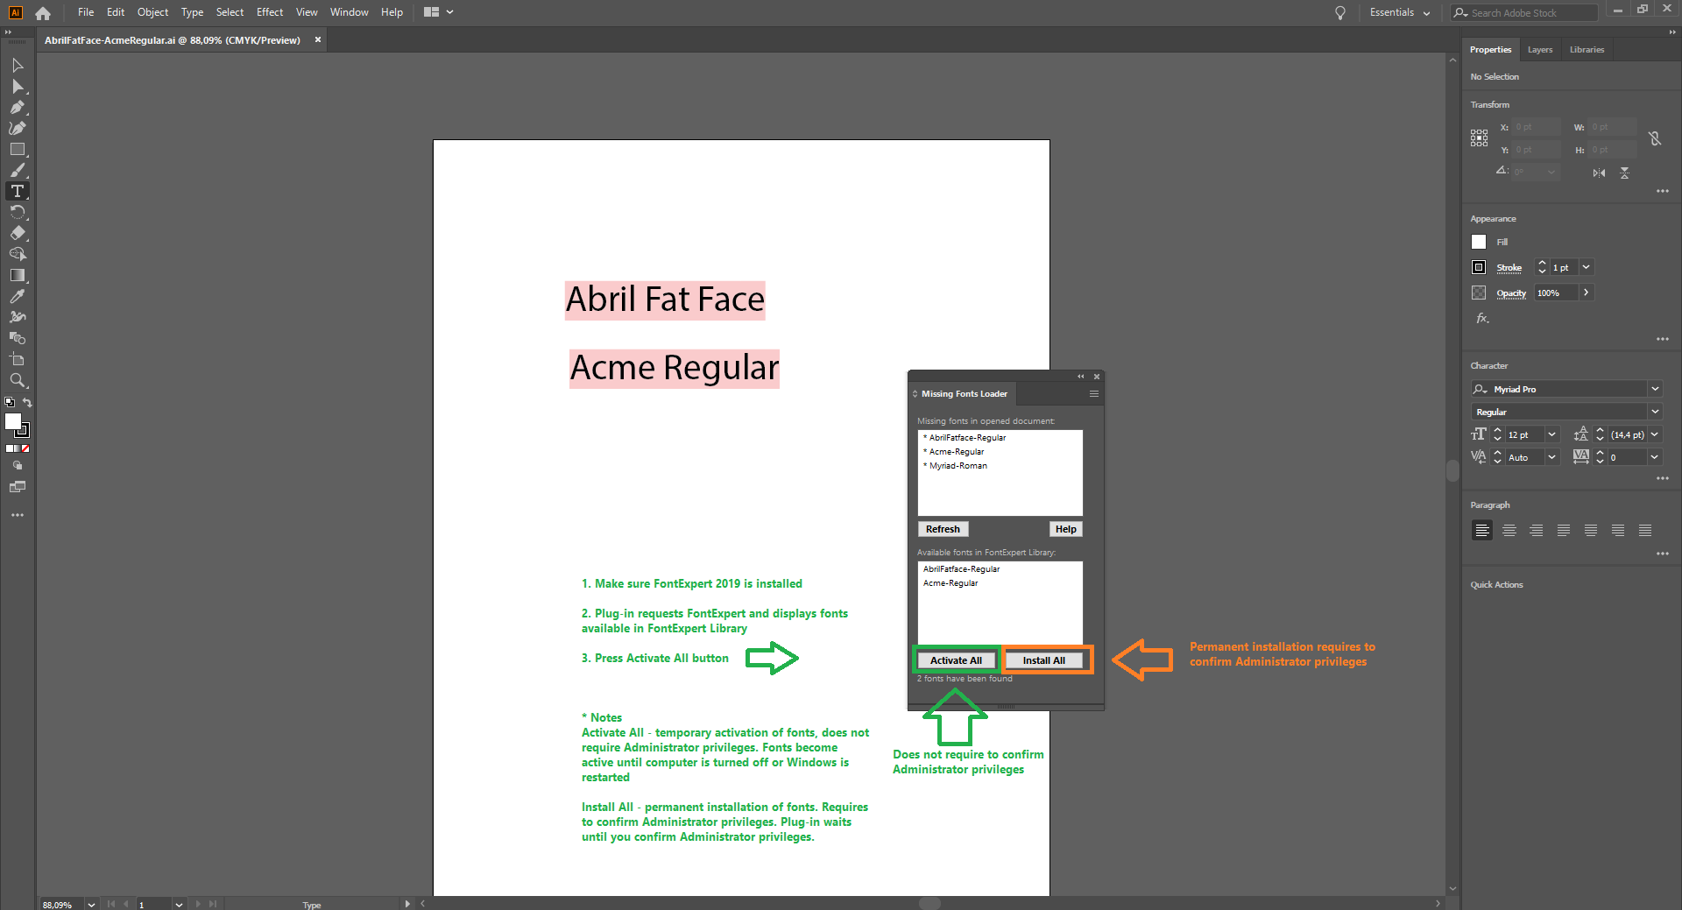1682x910 pixels.
Task: Open the fx effects menu
Action: coord(1482,318)
